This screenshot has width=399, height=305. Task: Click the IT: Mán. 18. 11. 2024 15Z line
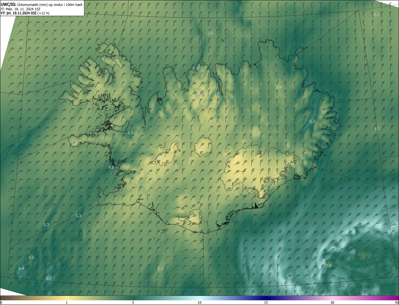[x=21, y=9]
